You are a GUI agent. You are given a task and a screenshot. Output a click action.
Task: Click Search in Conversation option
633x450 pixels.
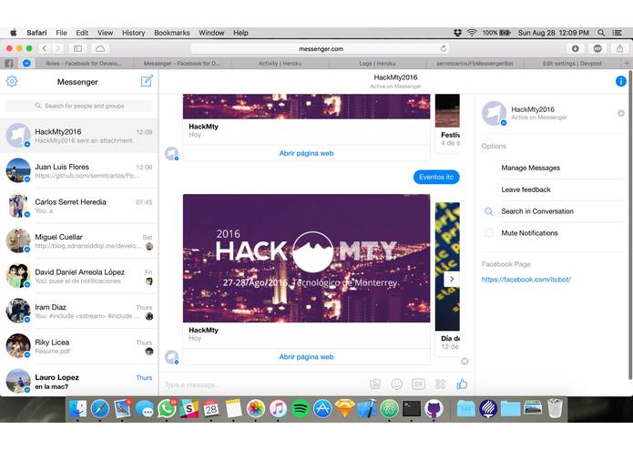[x=537, y=211]
